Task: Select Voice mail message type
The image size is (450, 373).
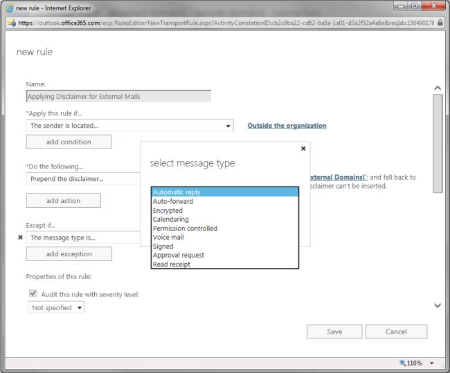Action: [225, 238]
